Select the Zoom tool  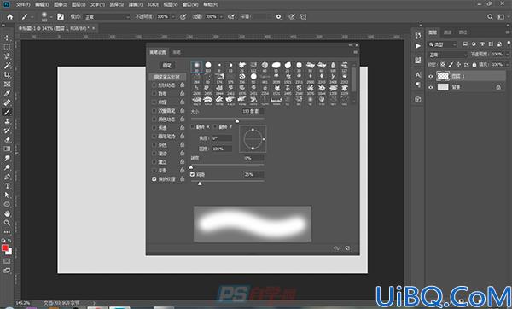pos(7,223)
